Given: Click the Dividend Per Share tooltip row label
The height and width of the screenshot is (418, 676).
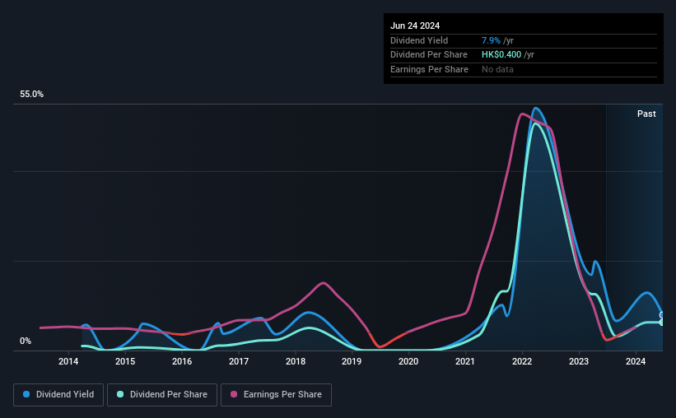Looking at the screenshot, I should coord(428,55).
